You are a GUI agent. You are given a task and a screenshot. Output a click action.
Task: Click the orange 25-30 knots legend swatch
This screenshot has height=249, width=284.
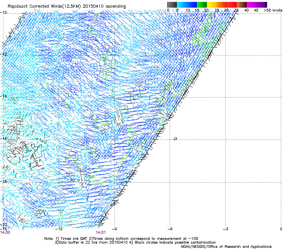(222, 5)
